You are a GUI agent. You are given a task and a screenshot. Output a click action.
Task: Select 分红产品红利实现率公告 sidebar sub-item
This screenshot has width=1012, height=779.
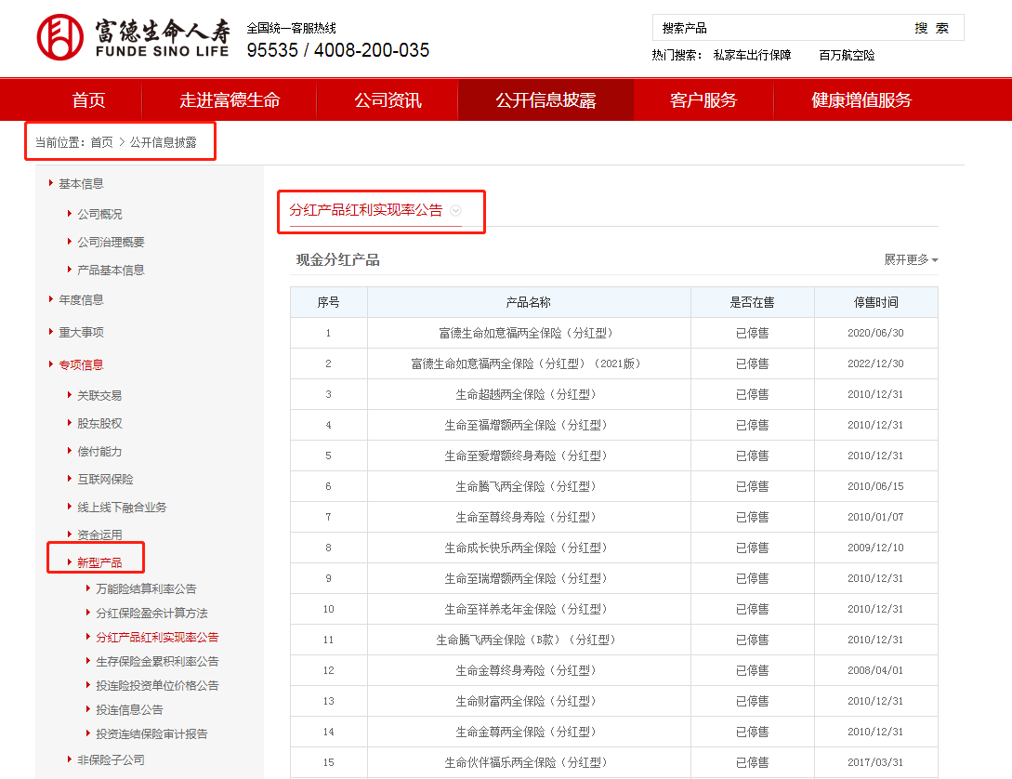point(157,637)
